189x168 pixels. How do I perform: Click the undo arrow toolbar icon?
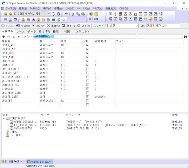tap(66, 14)
